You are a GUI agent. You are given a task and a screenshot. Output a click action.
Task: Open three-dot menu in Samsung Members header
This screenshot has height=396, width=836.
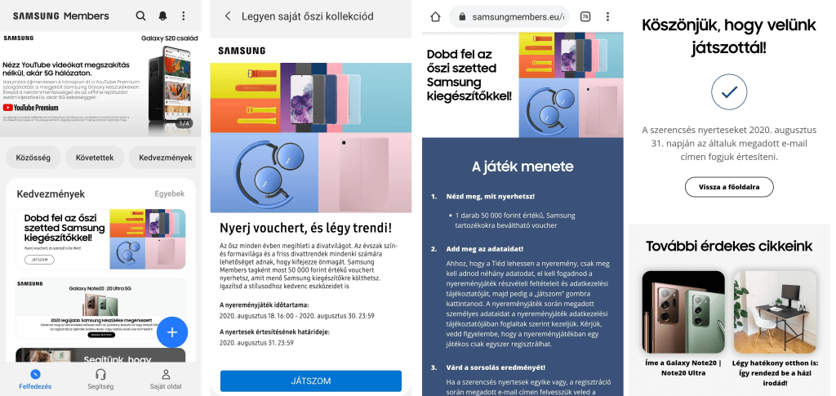click(184, 16)
